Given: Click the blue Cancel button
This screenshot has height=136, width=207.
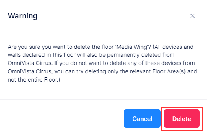Looking at the screenshot, I should pos(142,119).
